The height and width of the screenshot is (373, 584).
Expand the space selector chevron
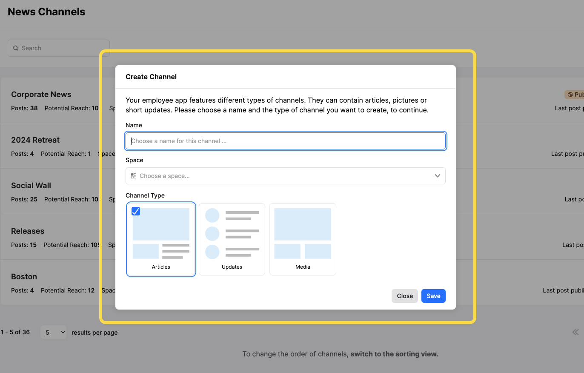click(437, 176)
